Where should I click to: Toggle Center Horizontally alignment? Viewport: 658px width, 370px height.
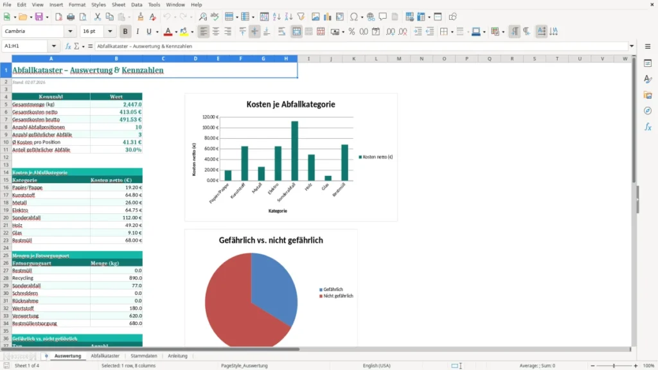pos(216,31)
